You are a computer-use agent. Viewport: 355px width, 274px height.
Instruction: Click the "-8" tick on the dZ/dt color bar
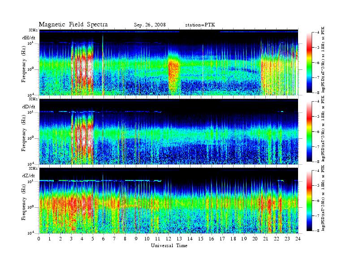click(317, 231)
